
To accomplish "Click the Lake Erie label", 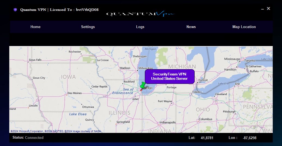I will [x=223, y=84].
